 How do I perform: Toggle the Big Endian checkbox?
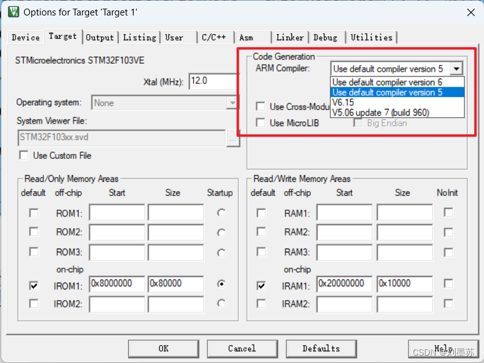358,123
